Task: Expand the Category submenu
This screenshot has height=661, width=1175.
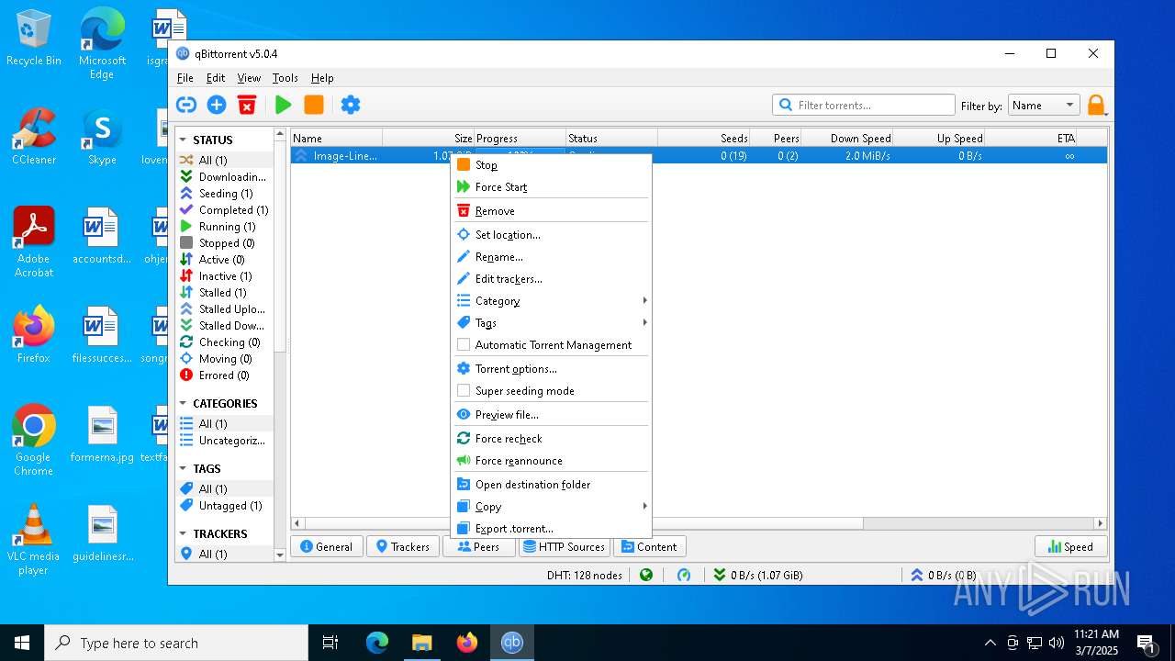Action: click(551, 301)
